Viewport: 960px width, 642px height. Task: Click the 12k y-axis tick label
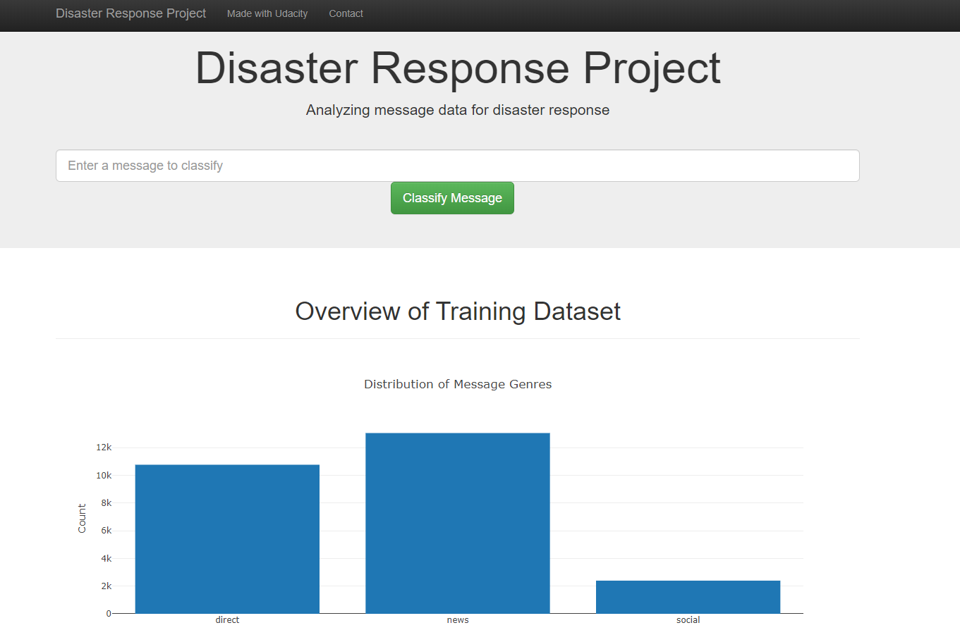coord(104,447)
